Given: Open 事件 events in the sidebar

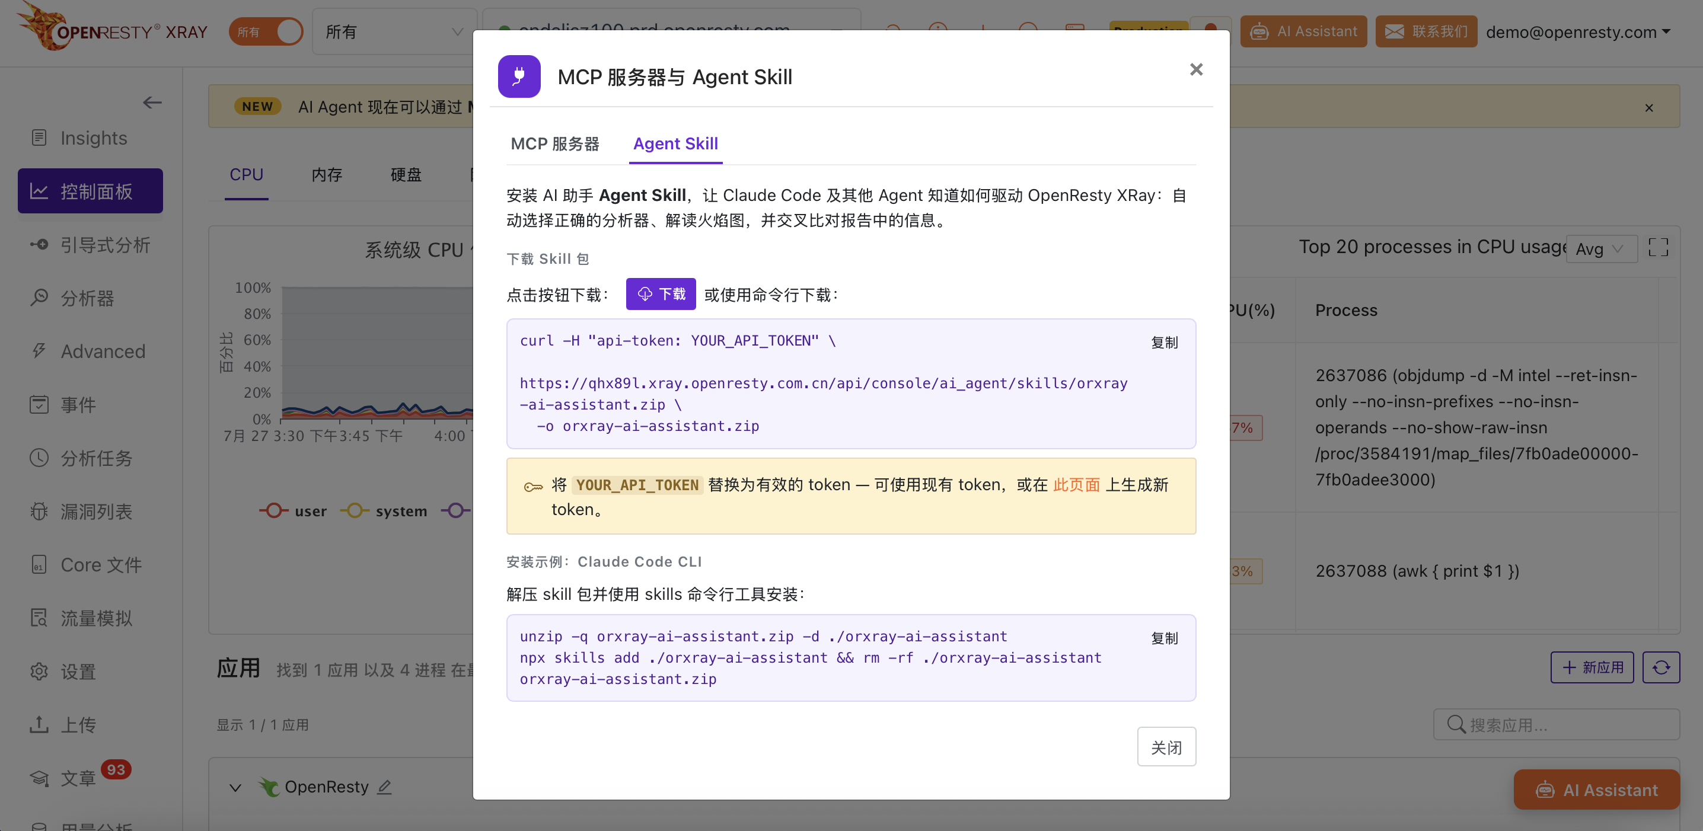Looking at the screenshot, I should (x=91, y=404).
